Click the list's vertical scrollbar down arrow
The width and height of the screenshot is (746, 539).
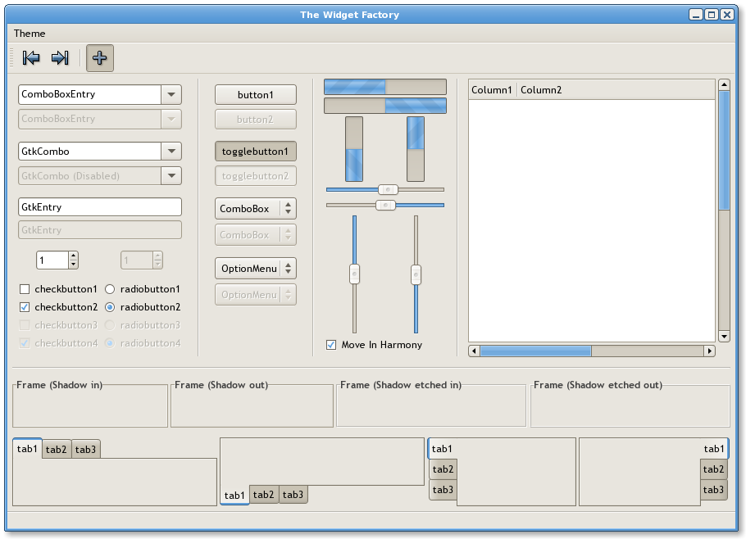(724, 337)
